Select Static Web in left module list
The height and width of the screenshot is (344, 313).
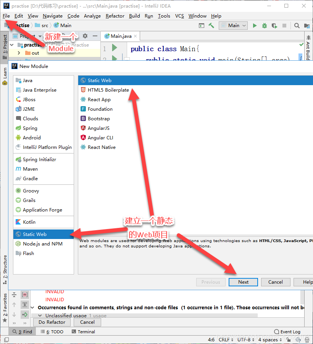(x=44, y=234)
